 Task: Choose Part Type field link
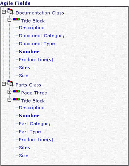[30, 132]
